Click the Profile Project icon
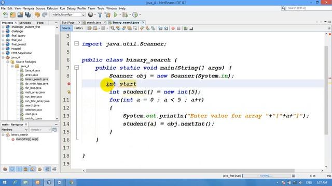332x186 pixels. coord(135,14)
